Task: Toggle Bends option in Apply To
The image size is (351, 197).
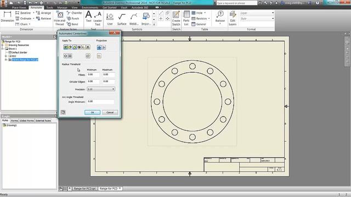Action: pos(83,47)
